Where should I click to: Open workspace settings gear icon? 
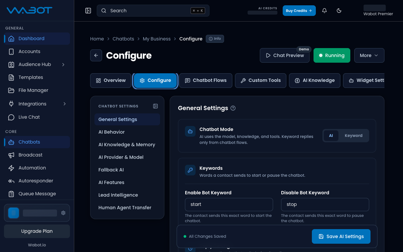(x=63, y=213)
